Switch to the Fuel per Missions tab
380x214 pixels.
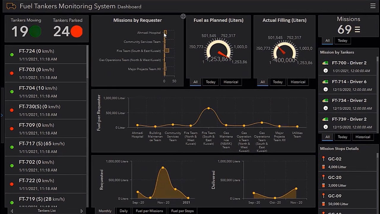click(x=149, y=211)
